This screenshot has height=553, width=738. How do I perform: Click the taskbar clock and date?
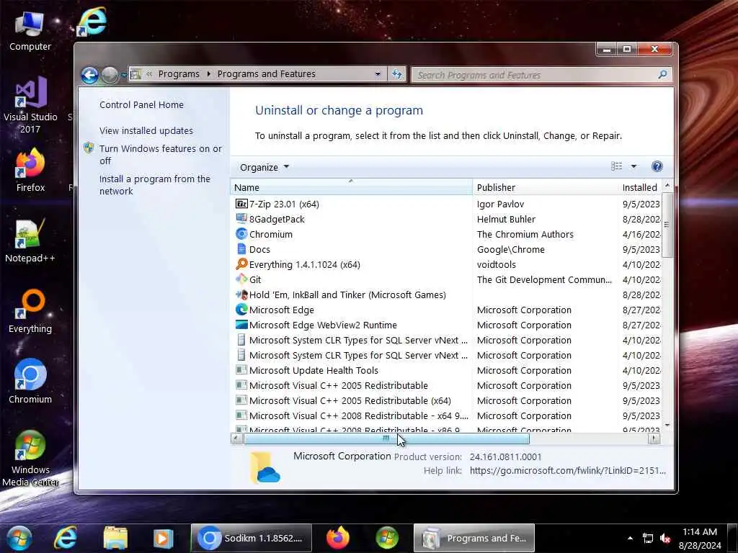tap(699, 539)
